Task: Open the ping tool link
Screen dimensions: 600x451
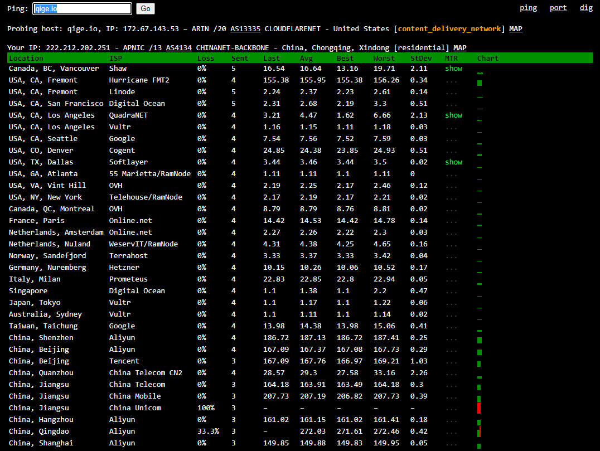Action: (x=528, y=8)
